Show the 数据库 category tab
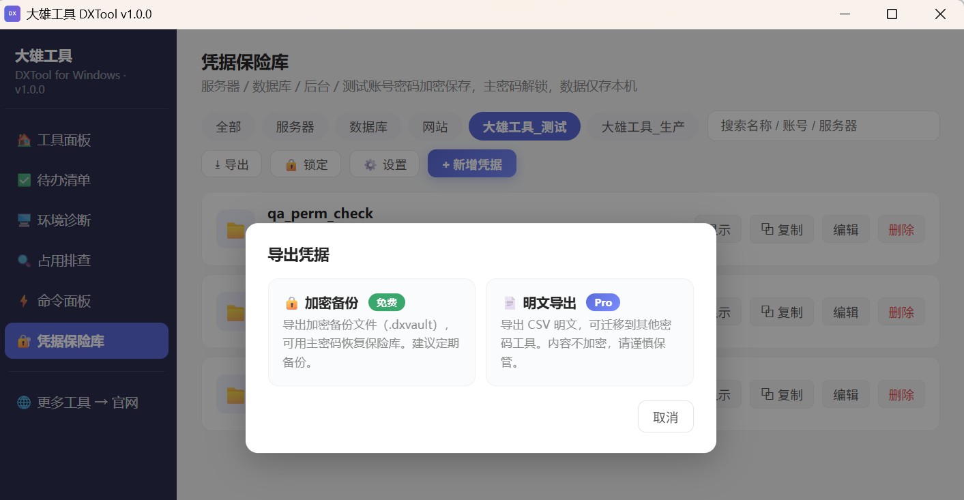The width and height of the screenshot is (964, 500). click(368, 127)
